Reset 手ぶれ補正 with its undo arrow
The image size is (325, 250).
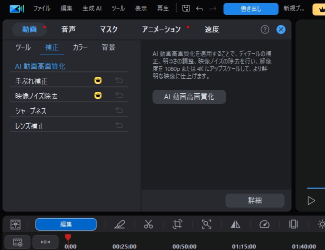[119, 80]
